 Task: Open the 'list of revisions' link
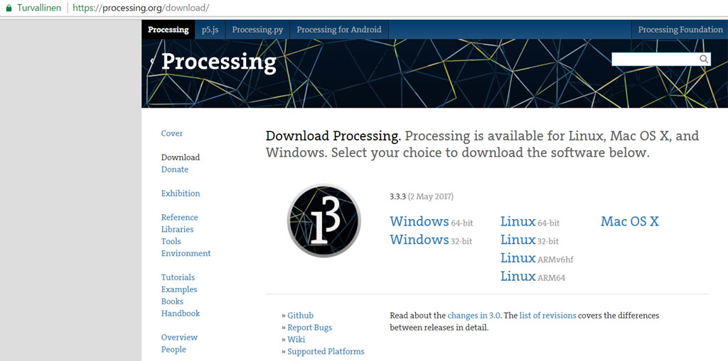pos(548,316)
